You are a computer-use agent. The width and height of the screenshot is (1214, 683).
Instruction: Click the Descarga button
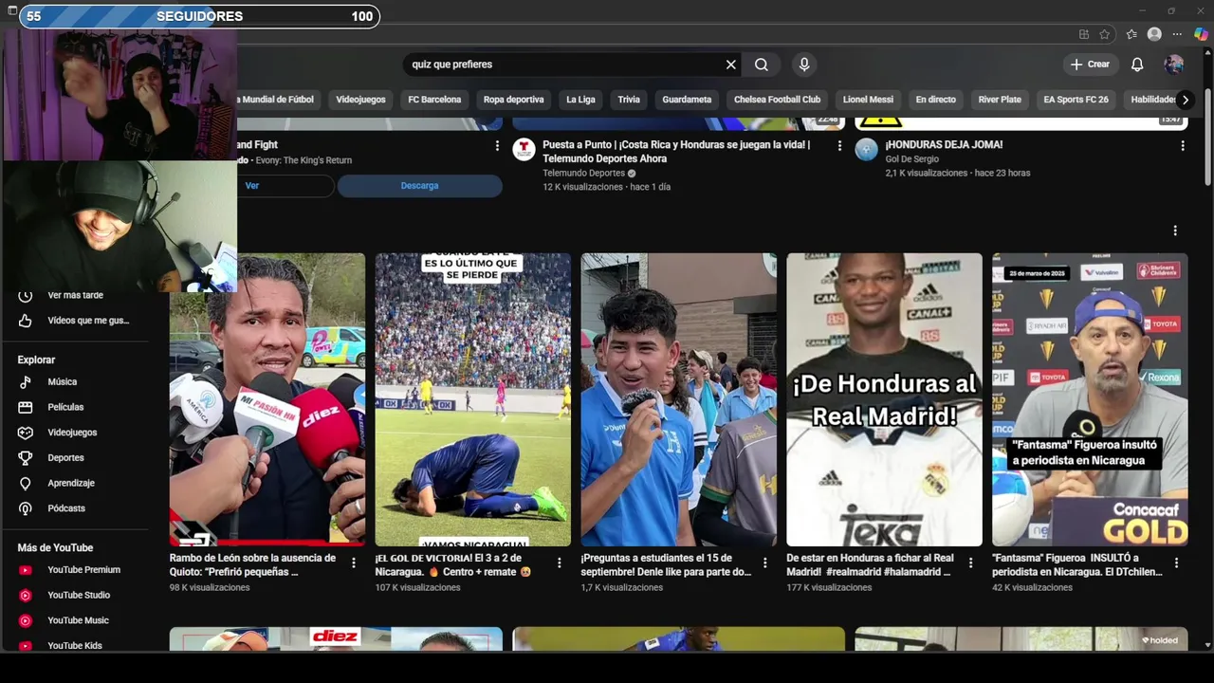click(x=419, y=186)
